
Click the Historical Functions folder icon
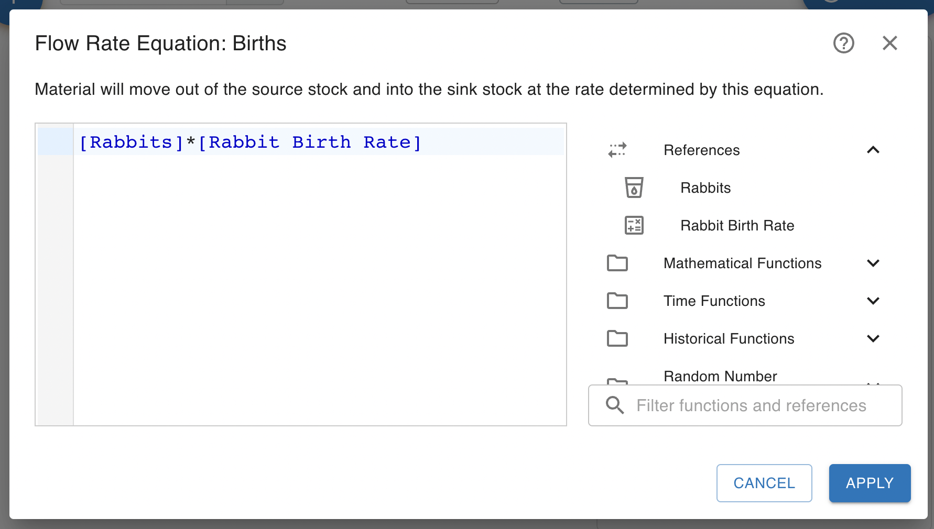[617, 338]
